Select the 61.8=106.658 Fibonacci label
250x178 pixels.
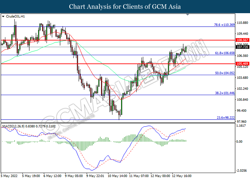coord(225,53)
